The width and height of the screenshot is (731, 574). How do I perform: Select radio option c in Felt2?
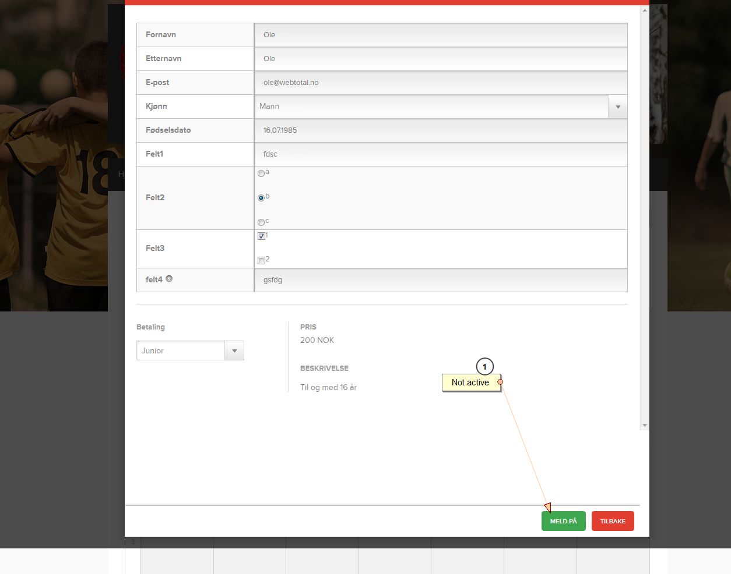pos(261,222)
